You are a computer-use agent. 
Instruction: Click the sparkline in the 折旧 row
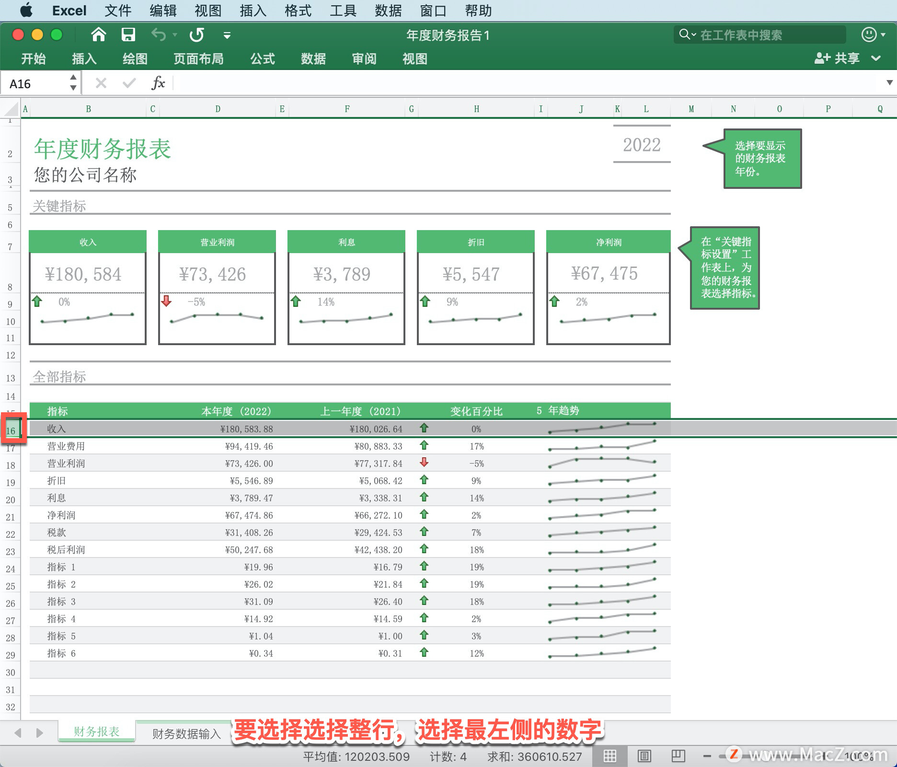click(x=602, y=480)
